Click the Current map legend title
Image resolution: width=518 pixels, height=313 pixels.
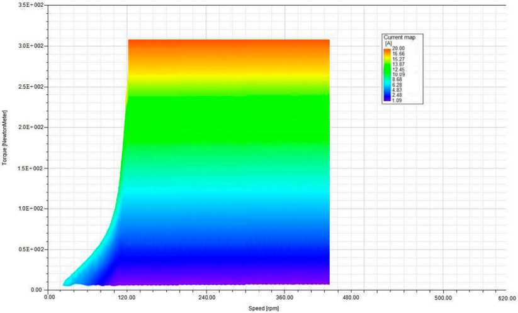[x=400, y=38]
